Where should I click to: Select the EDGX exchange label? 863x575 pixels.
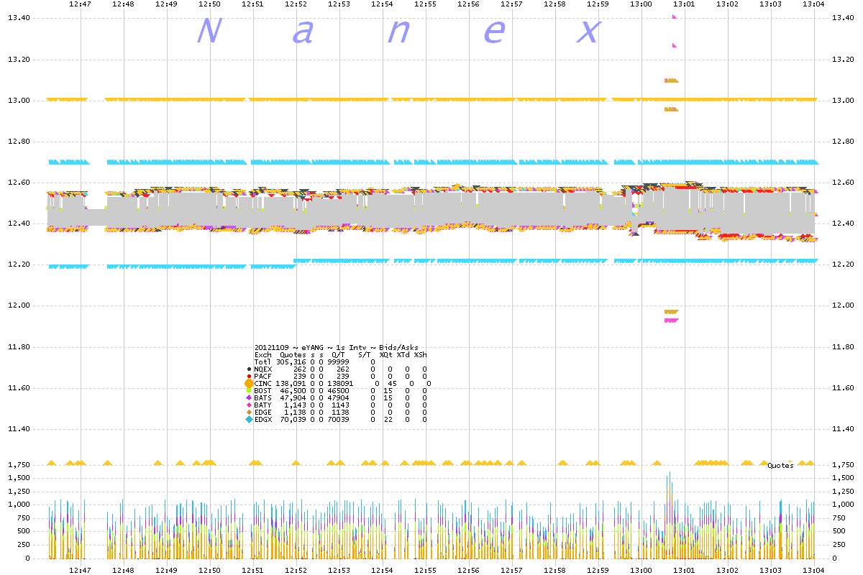pos(263,419)
